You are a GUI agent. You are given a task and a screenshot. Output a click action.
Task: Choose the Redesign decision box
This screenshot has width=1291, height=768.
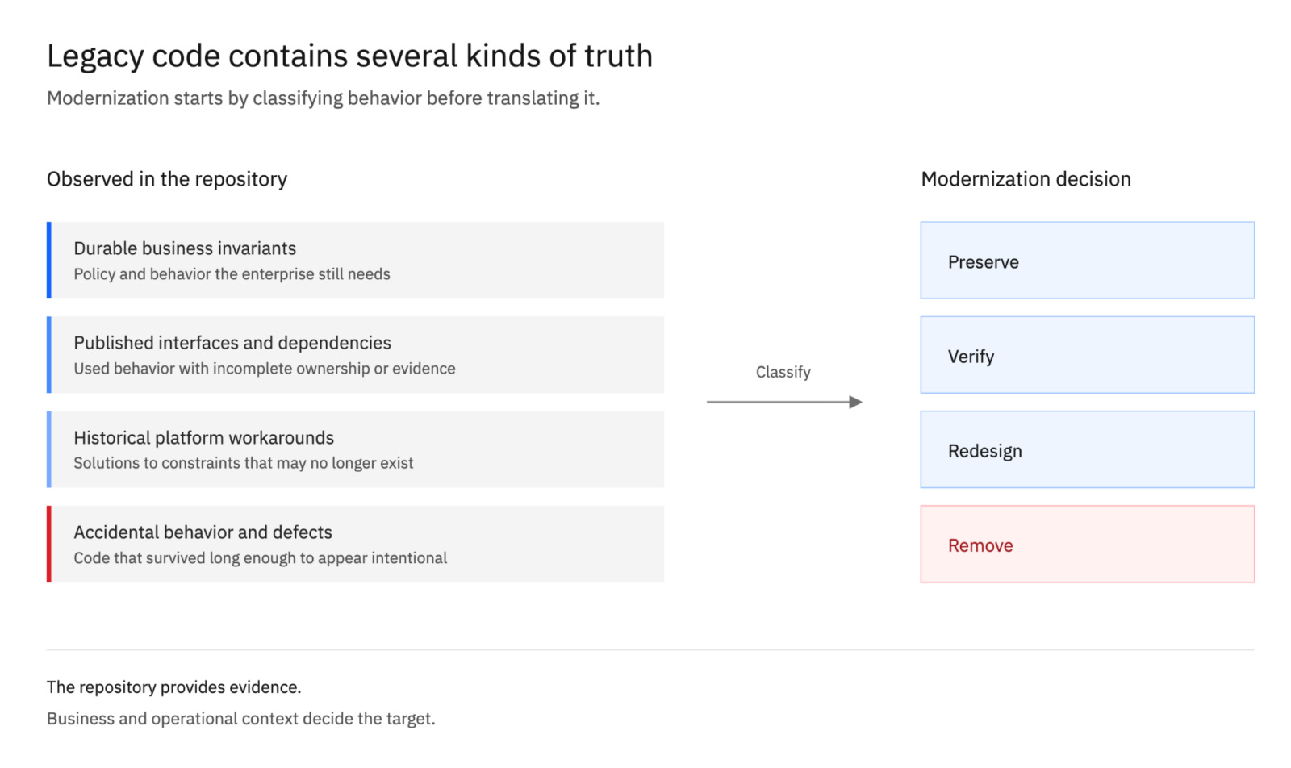(x=1087, y=449)
